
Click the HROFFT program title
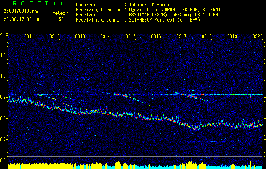(x=26, y=3)
